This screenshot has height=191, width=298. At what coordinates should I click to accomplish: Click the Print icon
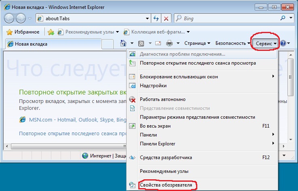click(x=169, y=44)
